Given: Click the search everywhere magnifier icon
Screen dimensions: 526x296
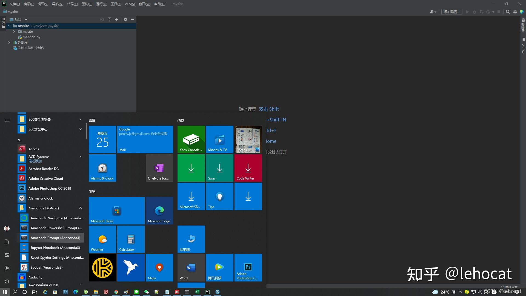Looking at the screenshot, I should click(508, 12).
